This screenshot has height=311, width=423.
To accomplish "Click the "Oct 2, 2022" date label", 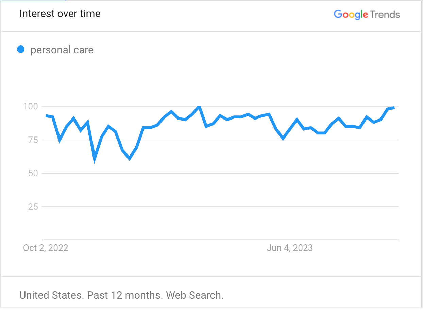I will 46,248.
